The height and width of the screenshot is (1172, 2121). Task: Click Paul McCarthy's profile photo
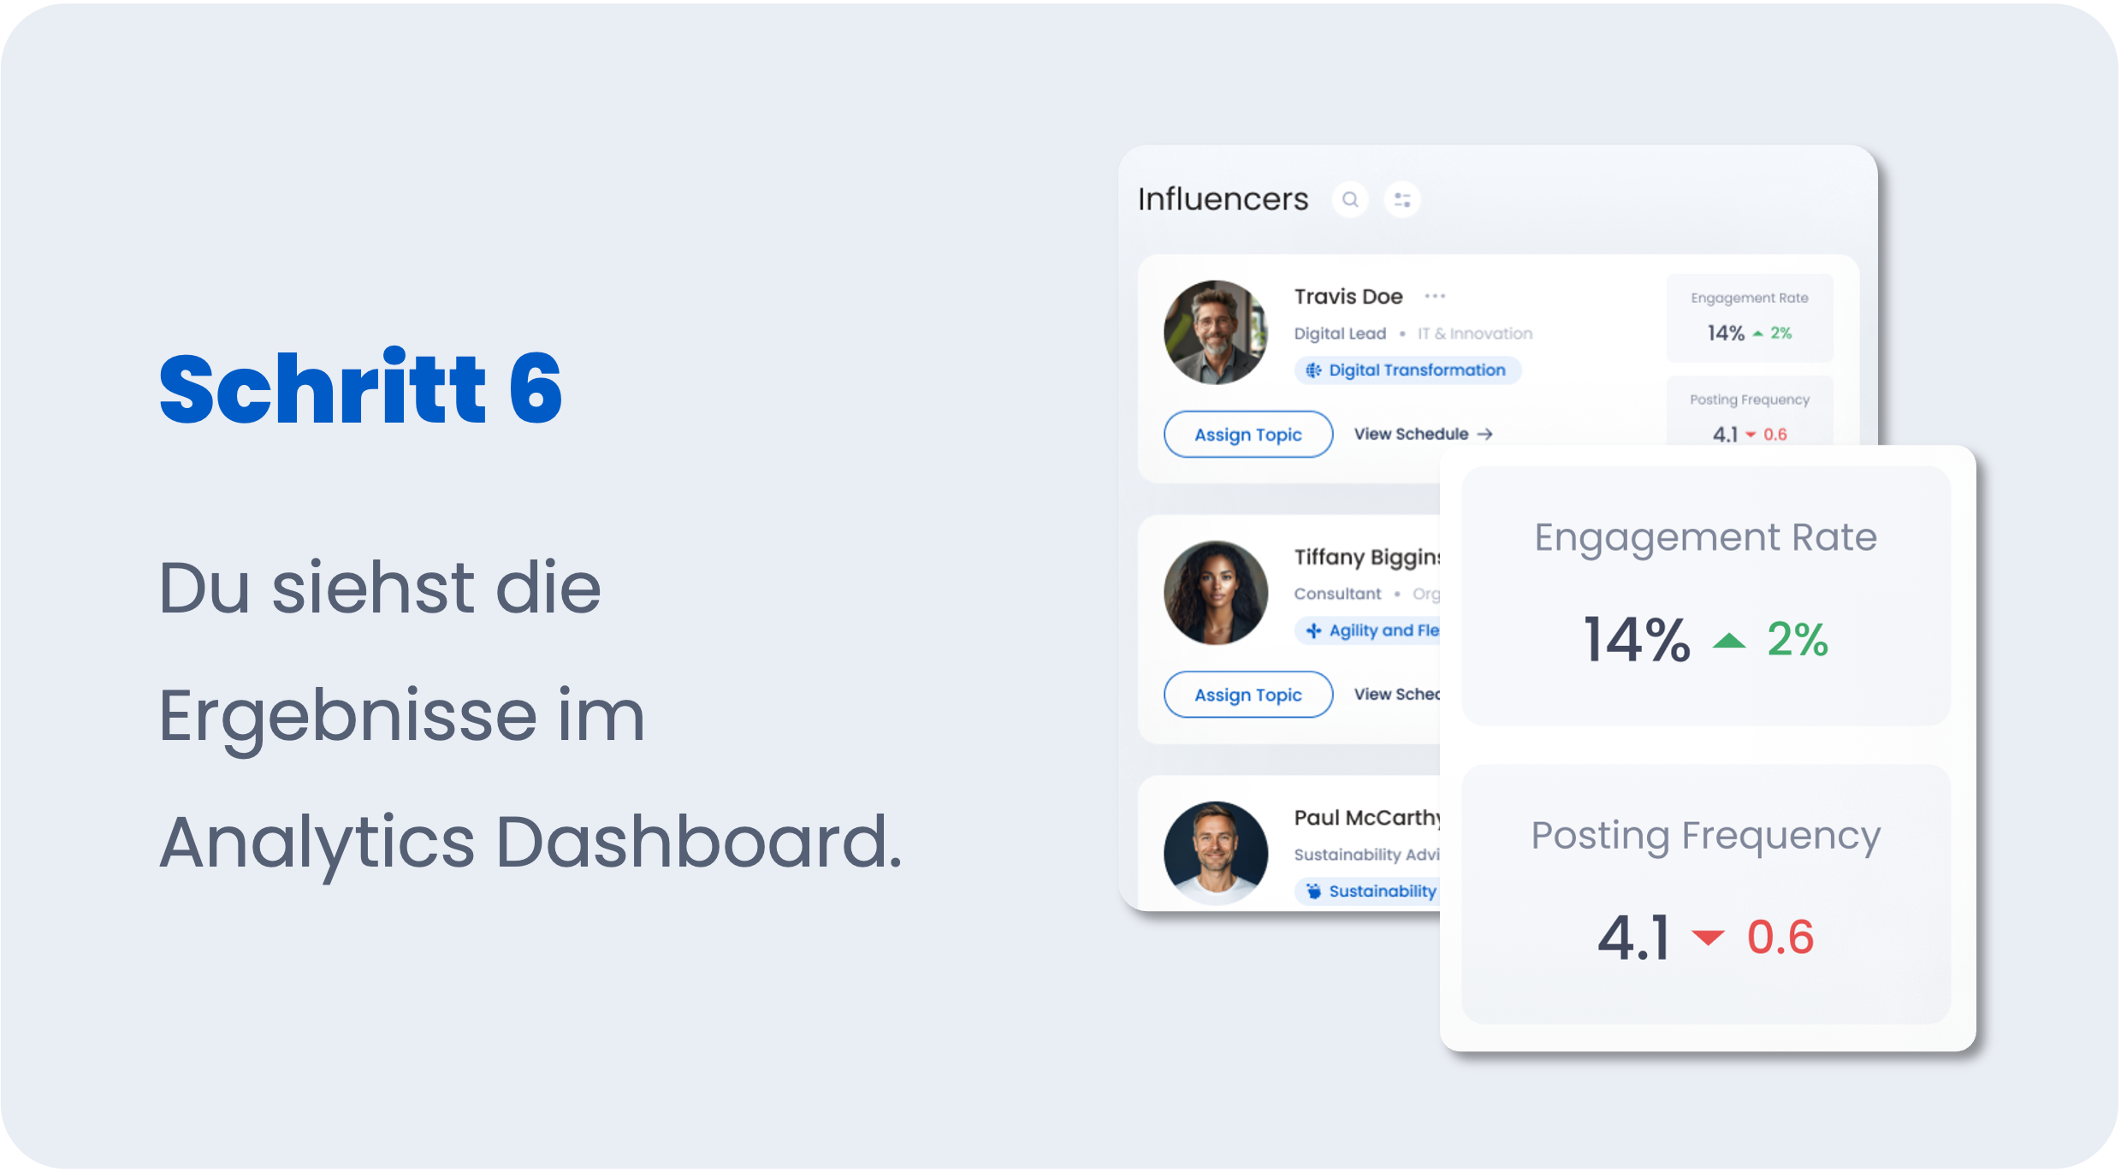point(1215,852)
